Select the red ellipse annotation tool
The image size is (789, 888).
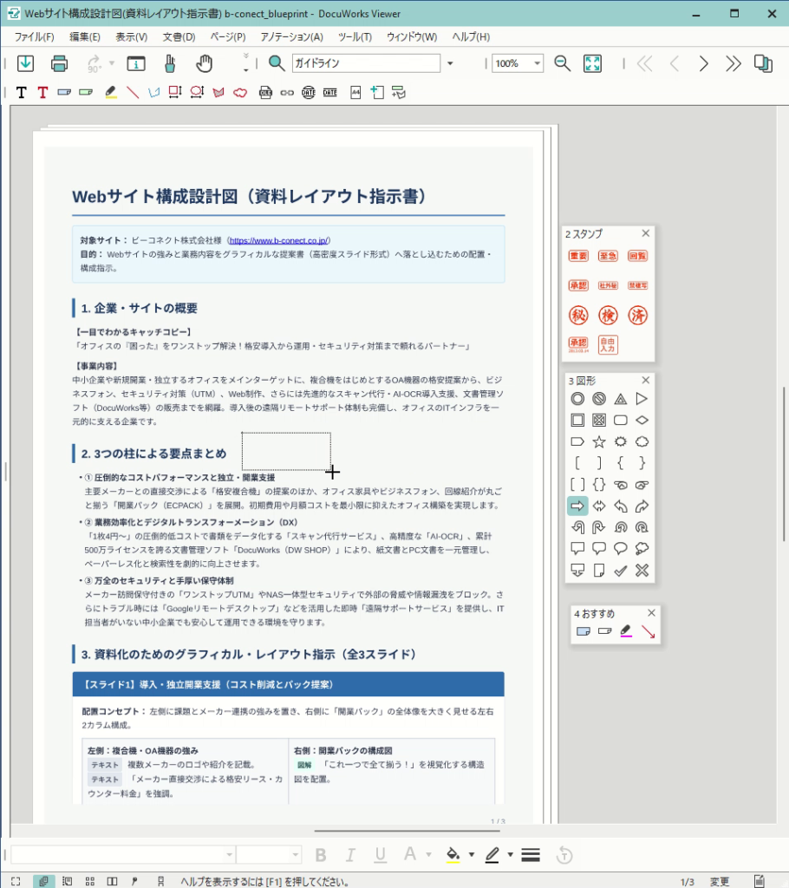pyautogui.click(x=197, y=92)
